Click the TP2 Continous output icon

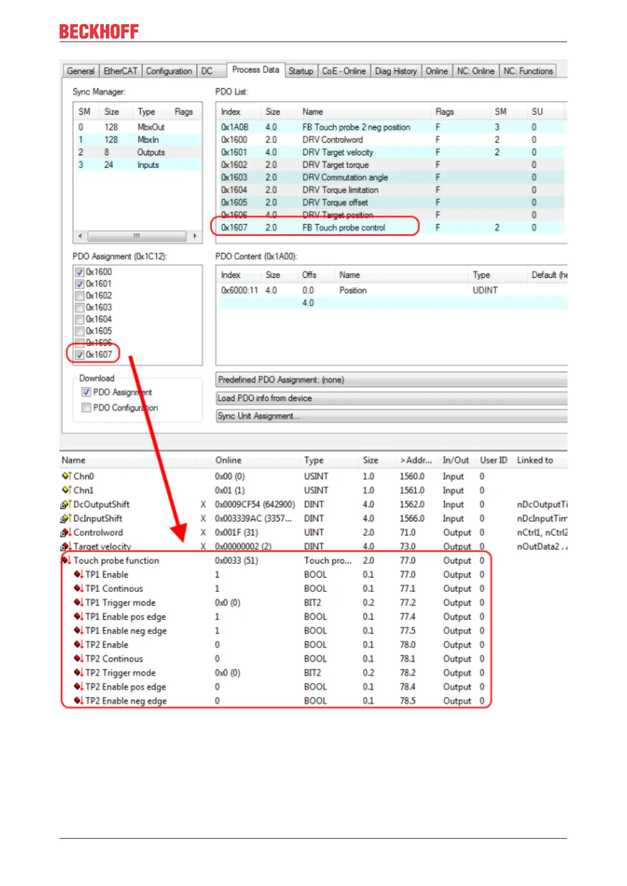(78, 659)
